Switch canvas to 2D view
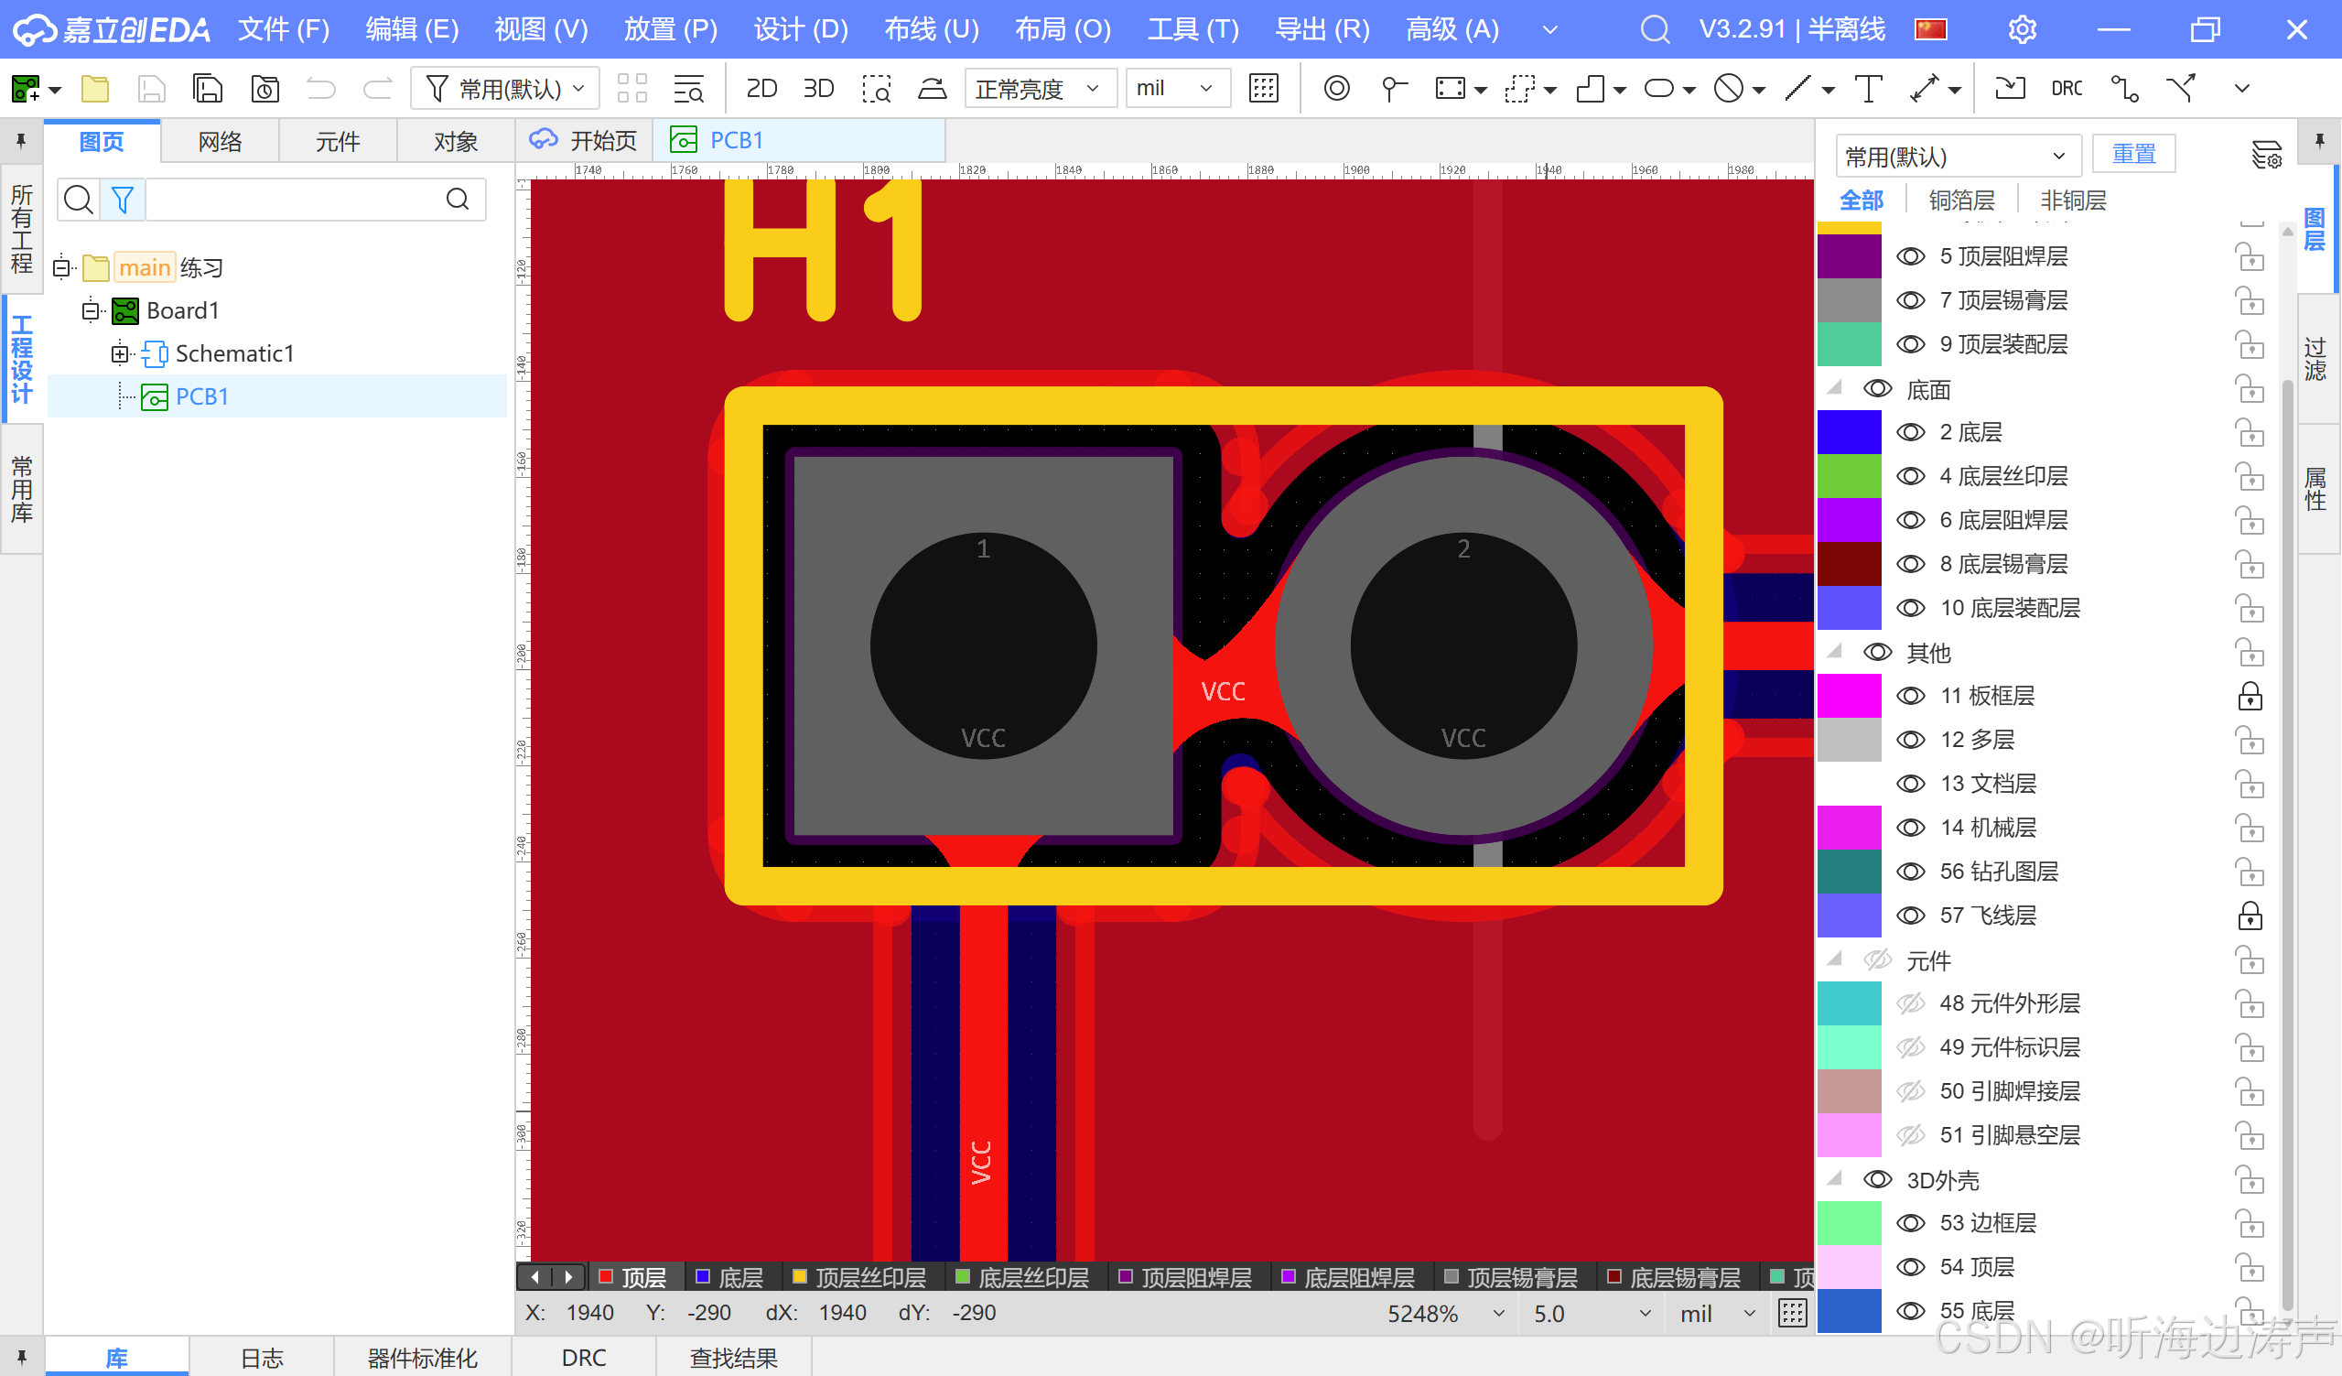2342x1376 pixels. click(761, 88)
